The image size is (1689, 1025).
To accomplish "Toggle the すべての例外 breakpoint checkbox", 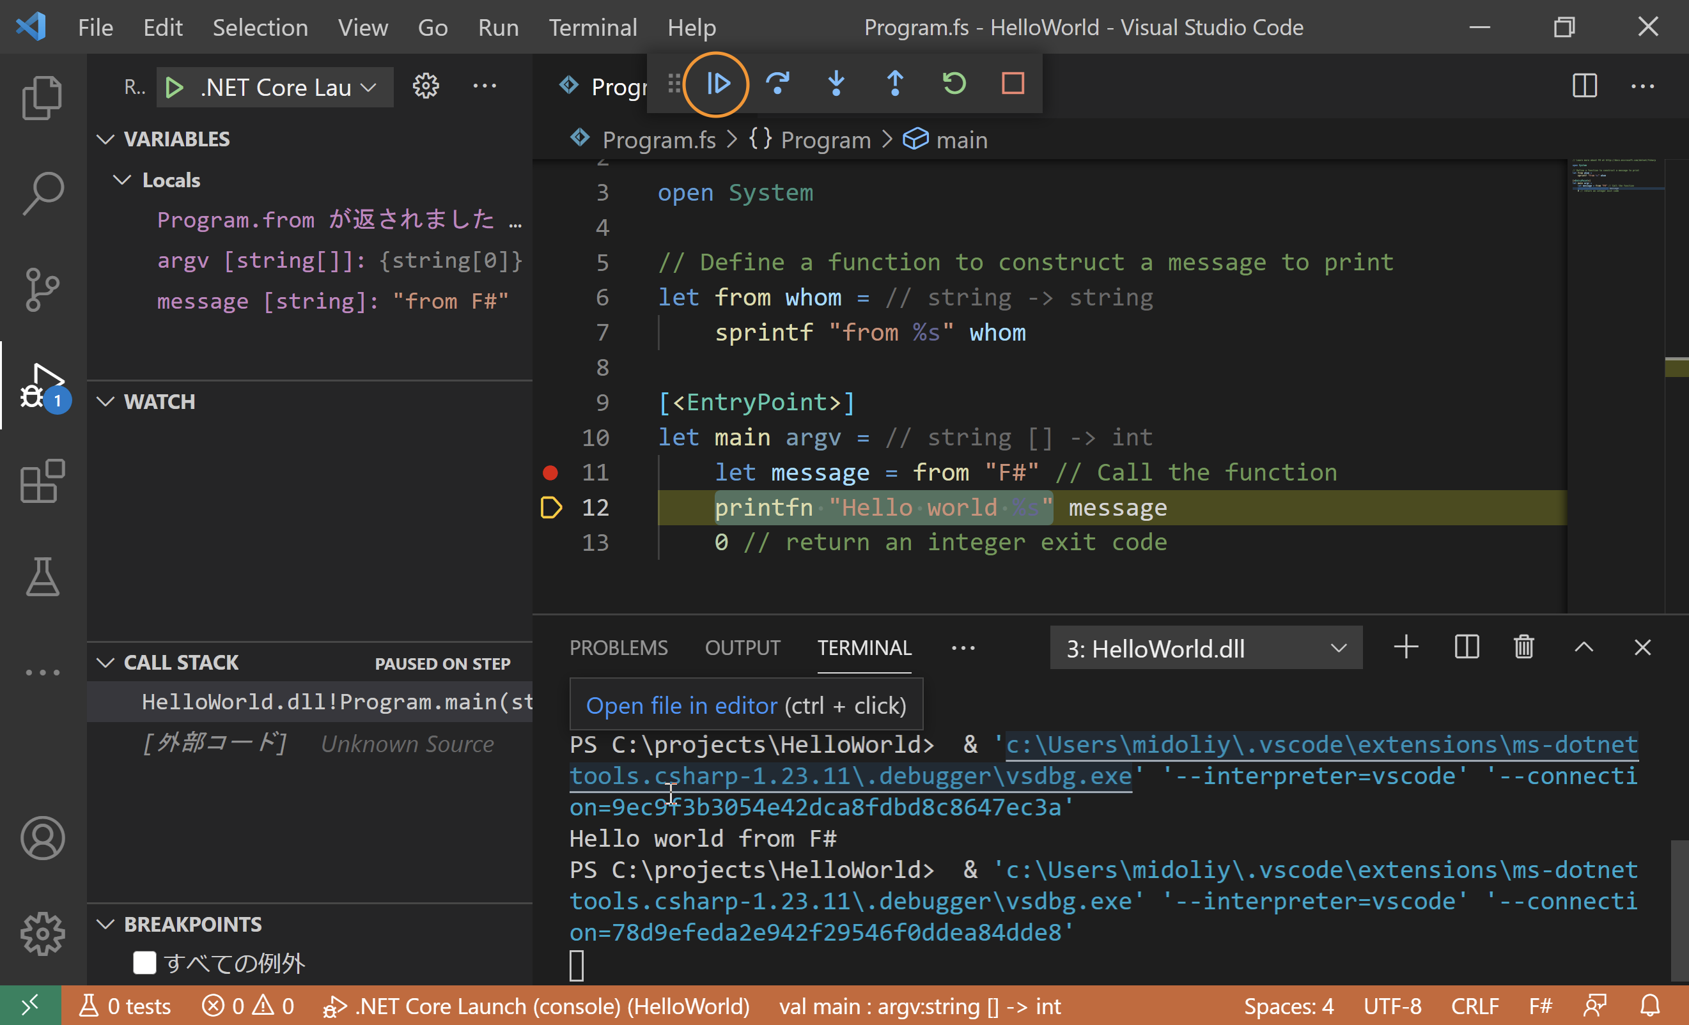I will pos(144,962).
